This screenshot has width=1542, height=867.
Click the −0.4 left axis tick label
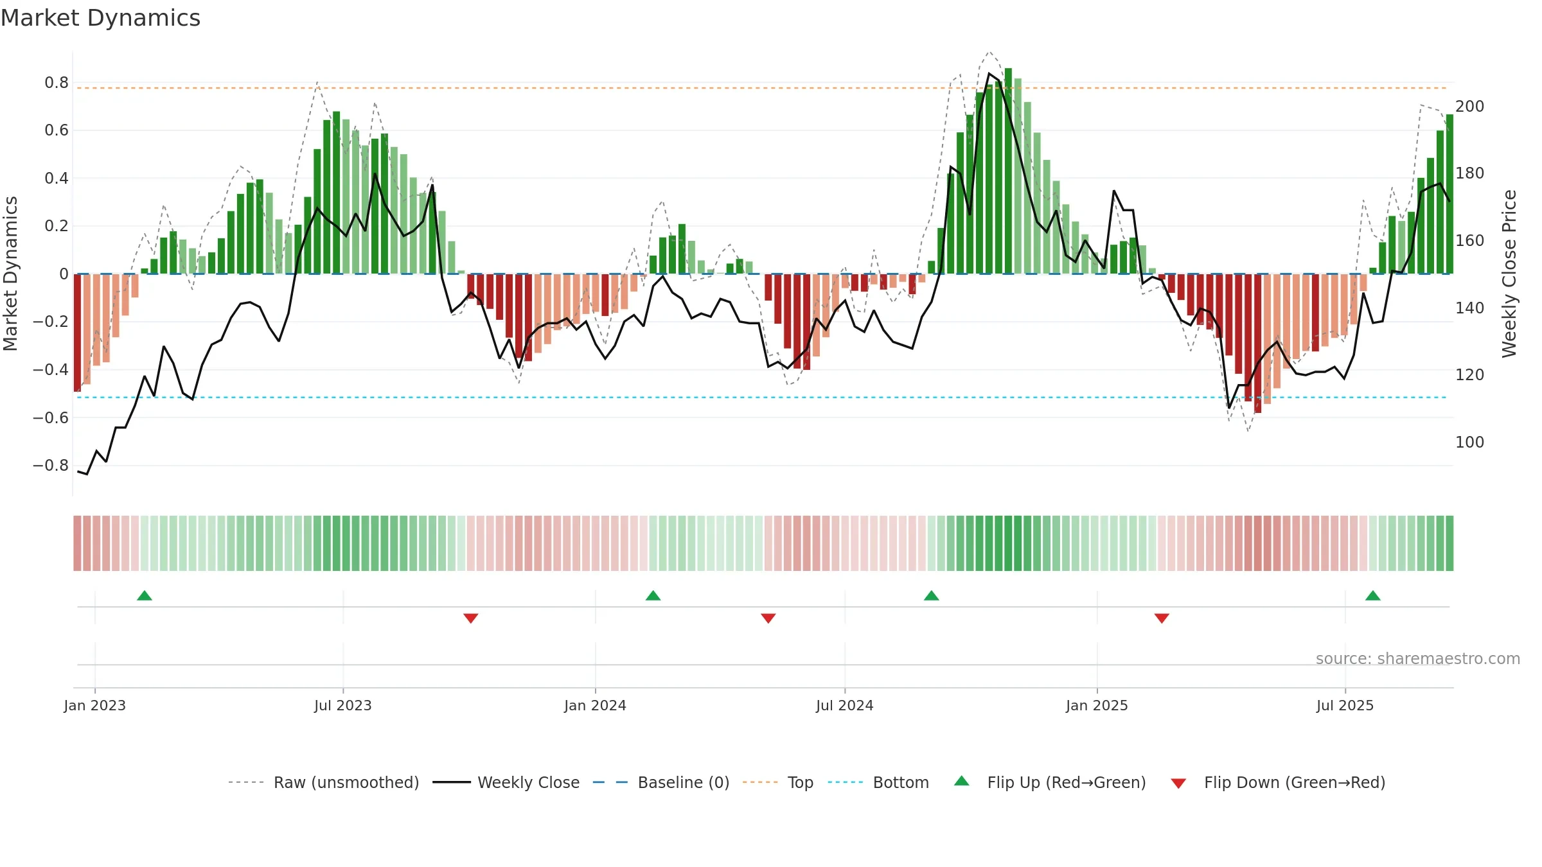point(51,369)
